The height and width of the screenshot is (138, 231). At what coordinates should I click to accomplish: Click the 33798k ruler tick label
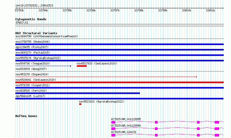tap(139, 10)
